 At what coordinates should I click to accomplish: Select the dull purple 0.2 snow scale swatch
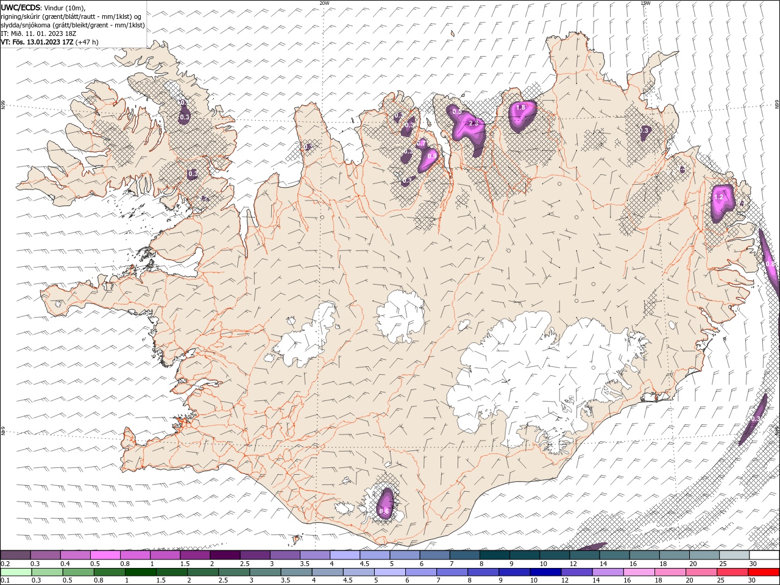click(x=15, y=555)
